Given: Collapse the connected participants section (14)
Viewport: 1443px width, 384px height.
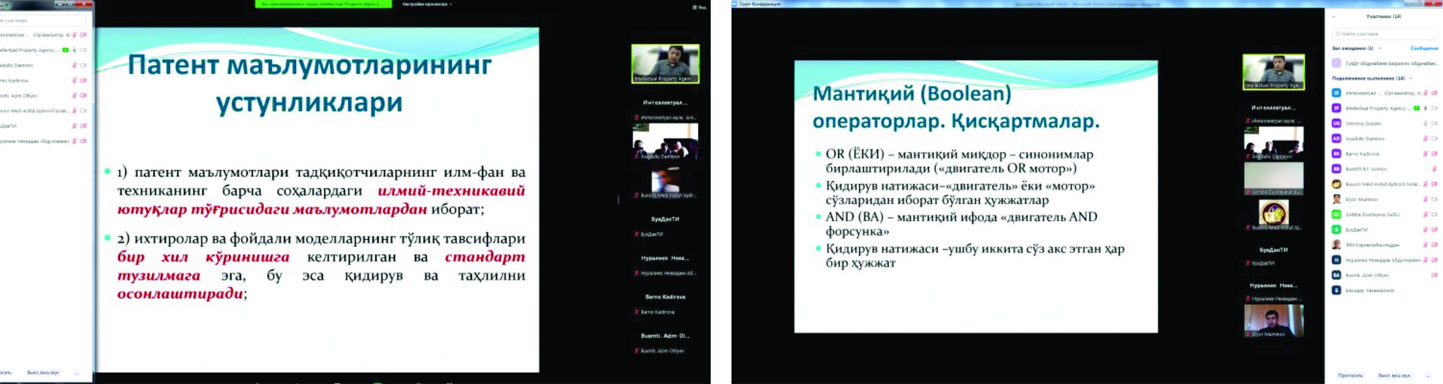Looking at the screenshot, I should (1410, 78).
